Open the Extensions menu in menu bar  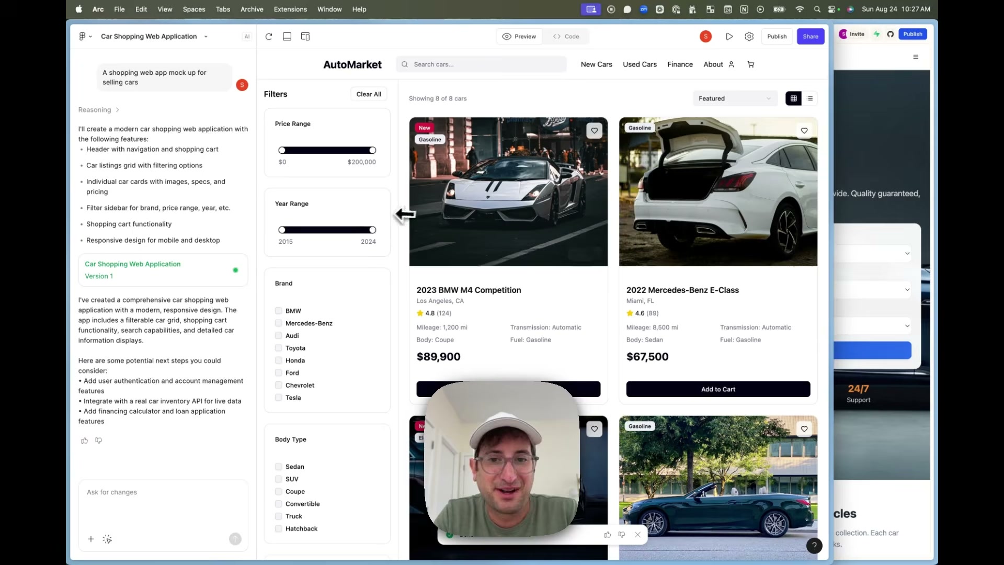pos(290,9)
